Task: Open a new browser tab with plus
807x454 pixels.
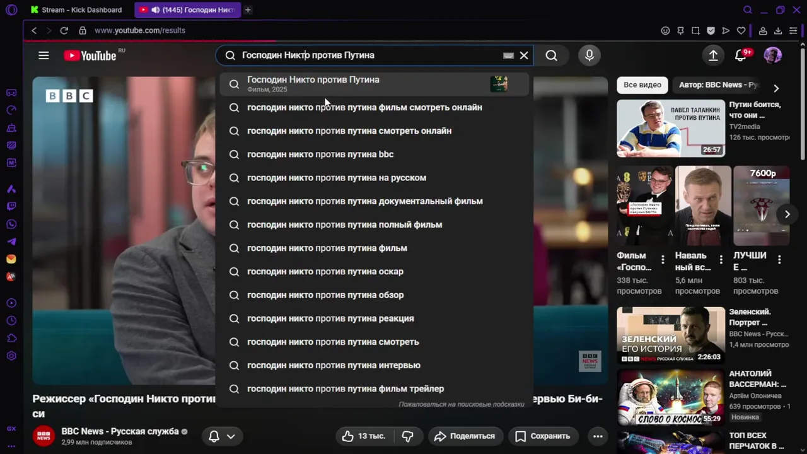Action: [248, 10]
